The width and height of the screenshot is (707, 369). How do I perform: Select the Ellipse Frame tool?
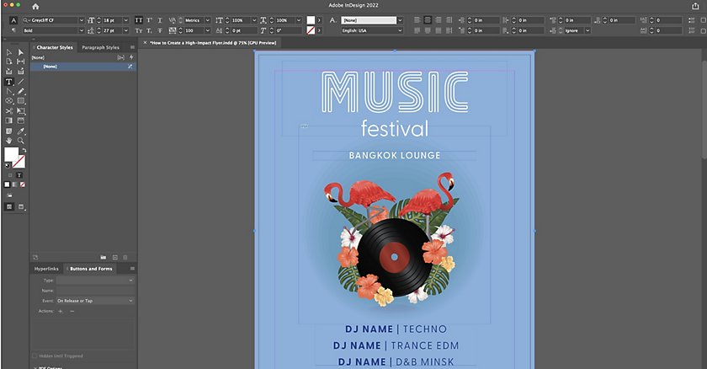tap(9, 101)
